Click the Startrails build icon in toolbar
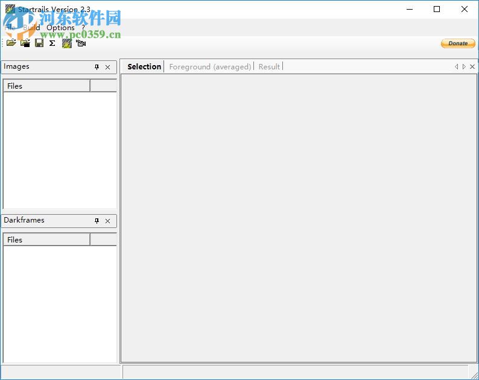Image resolution: width=479 pixels, height=380 pixels. point(66,43)
